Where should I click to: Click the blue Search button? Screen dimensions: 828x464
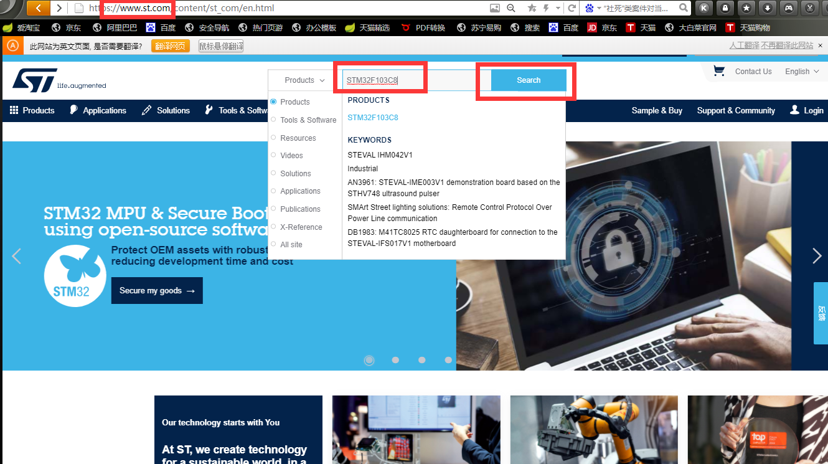point(529,80)
